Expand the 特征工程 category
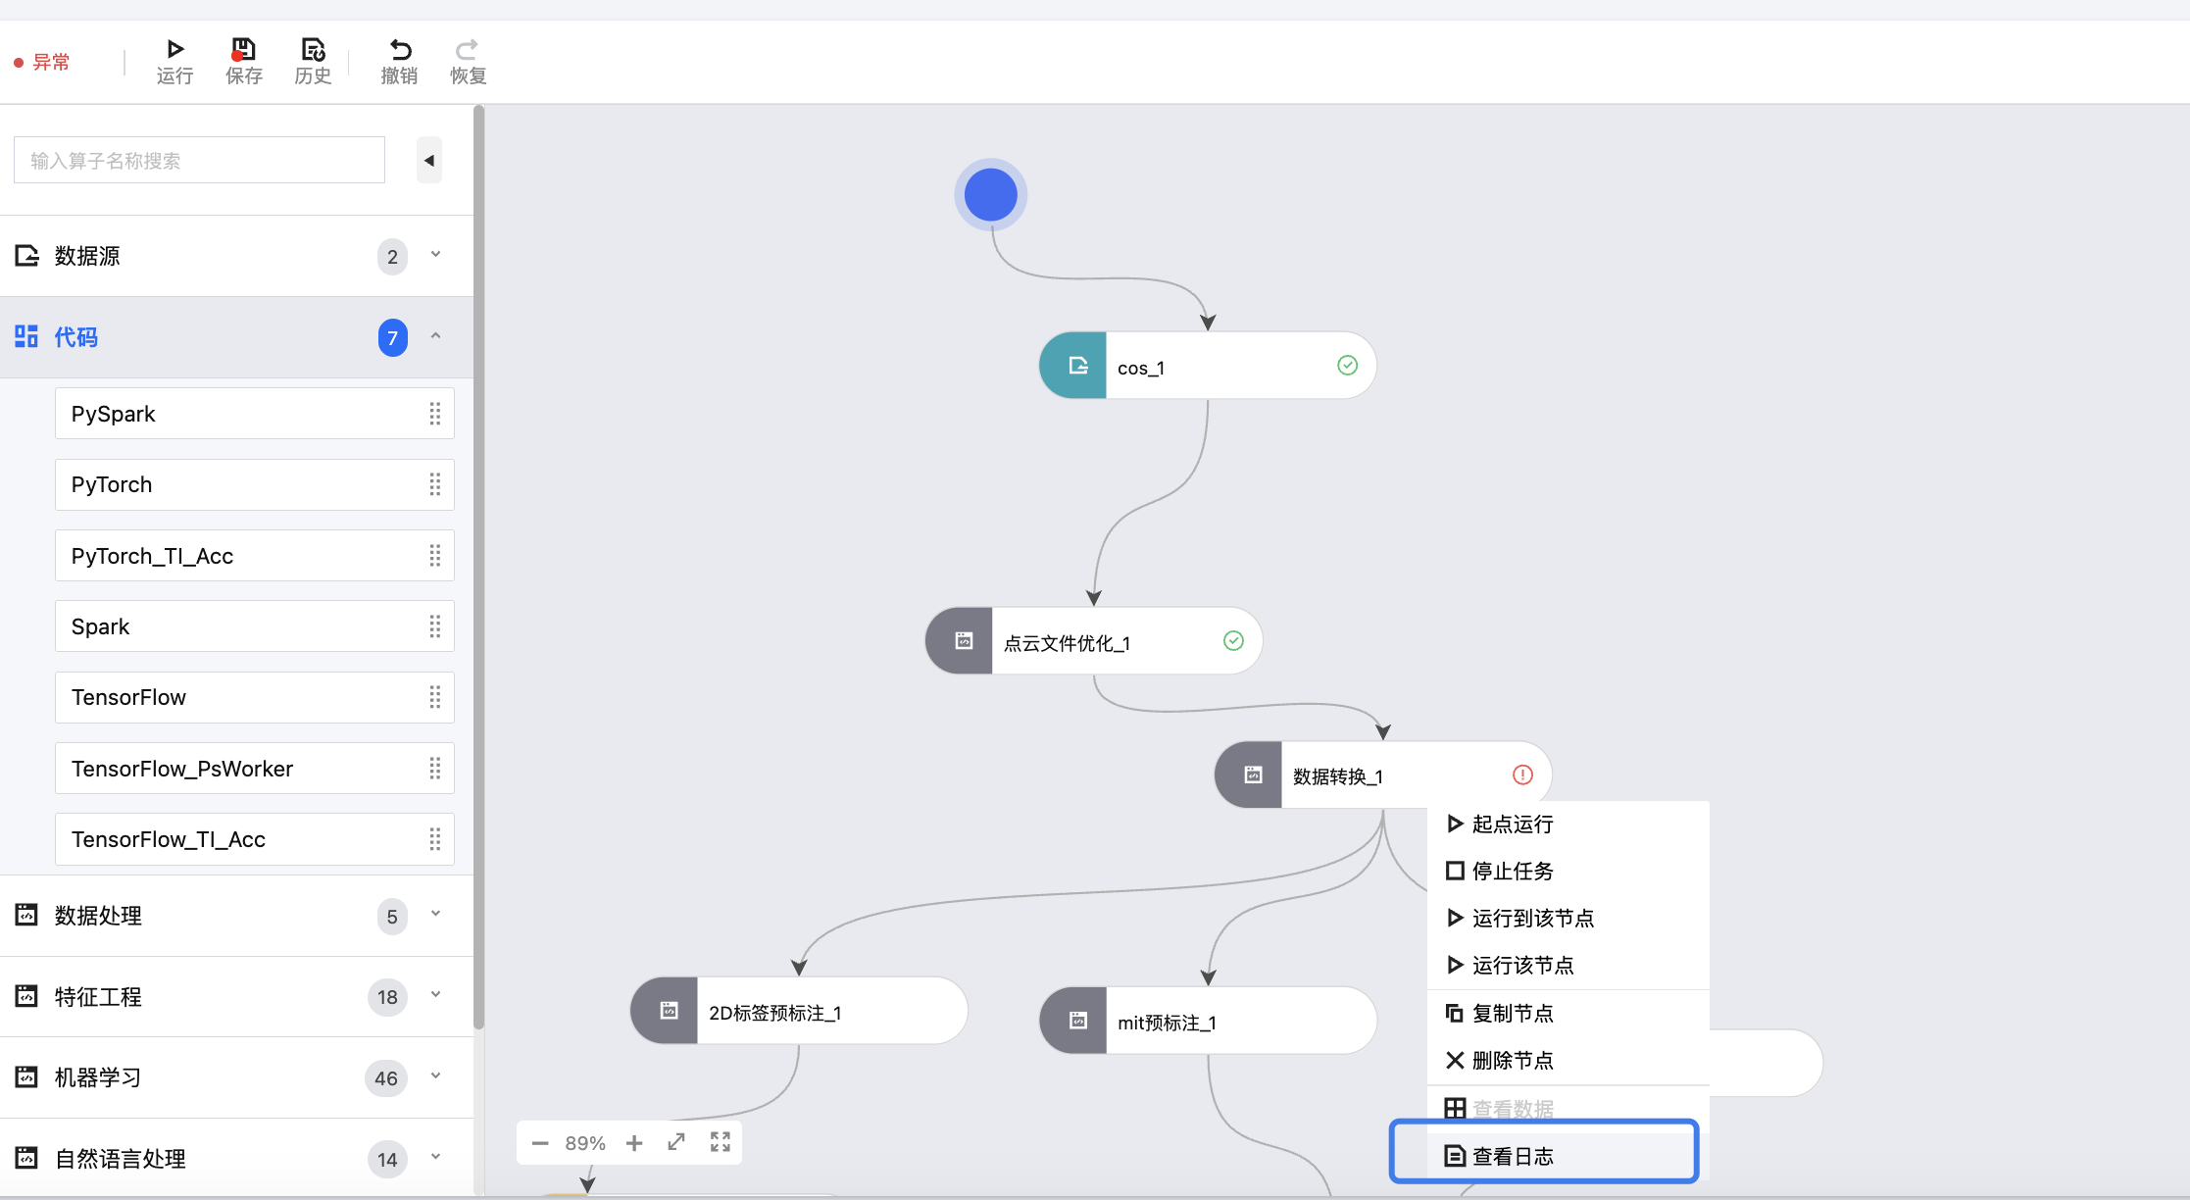This screenshot has width=2190, height=1200. tap(436, 995)
